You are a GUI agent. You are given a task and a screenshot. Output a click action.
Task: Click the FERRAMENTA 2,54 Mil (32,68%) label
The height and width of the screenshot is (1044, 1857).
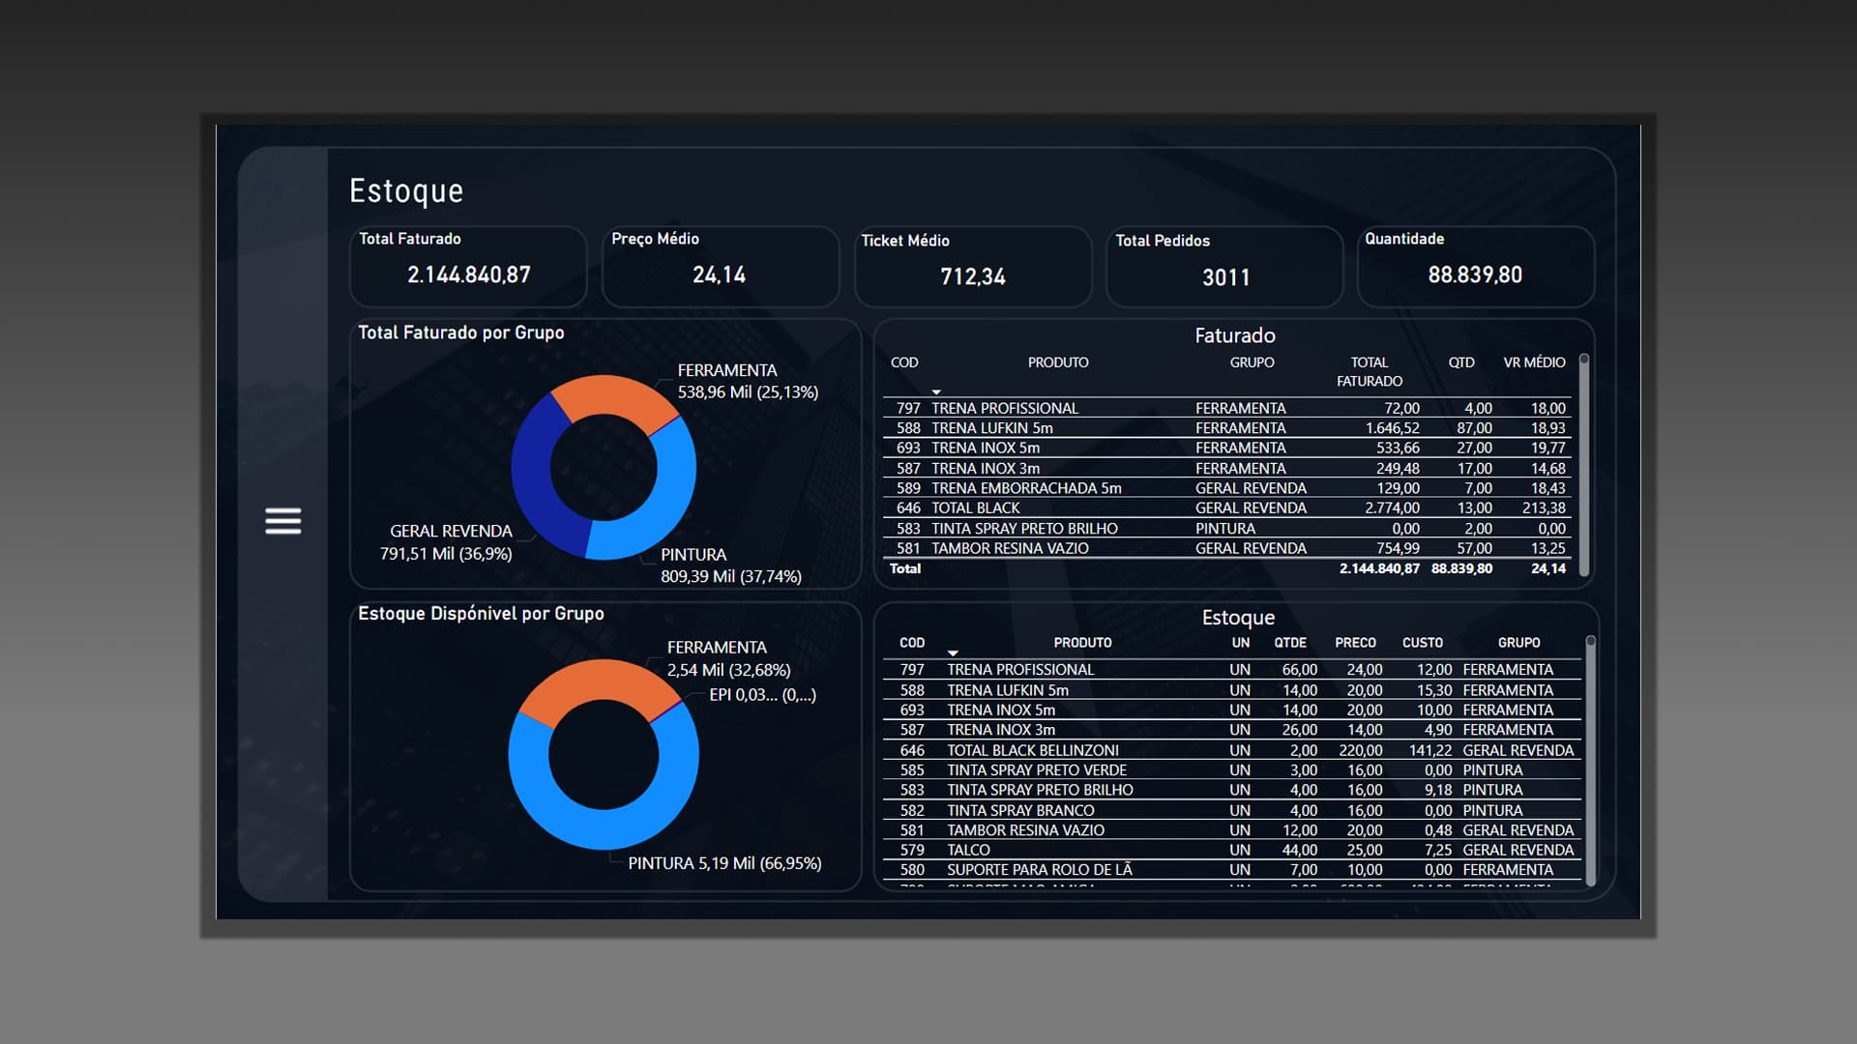tap(728, 658)
